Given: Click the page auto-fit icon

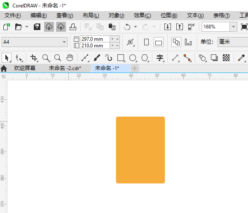Looking at the screenshot, I should pos(131,42).
